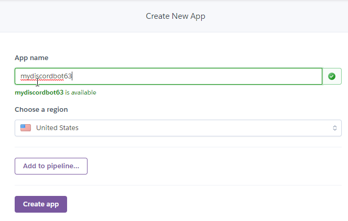
Task: Focus the App name input field
Action: pyautogui.click(x=168, y=76)
